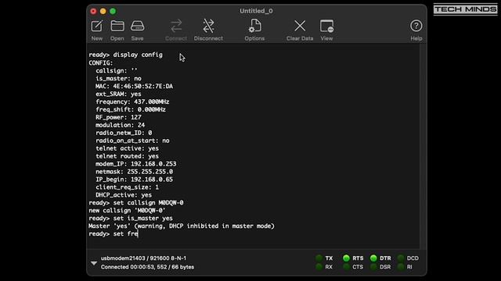Save the session using Save icon
This screenshot has width=501, height=281.
coord(138,26)
